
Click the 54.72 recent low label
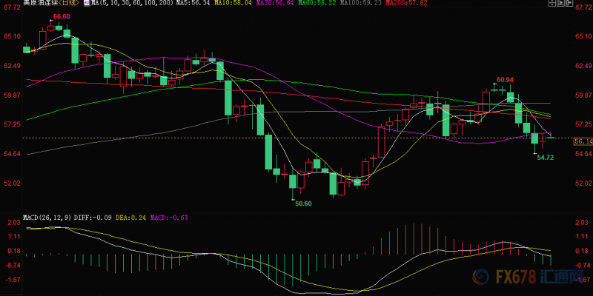[546, 158]
